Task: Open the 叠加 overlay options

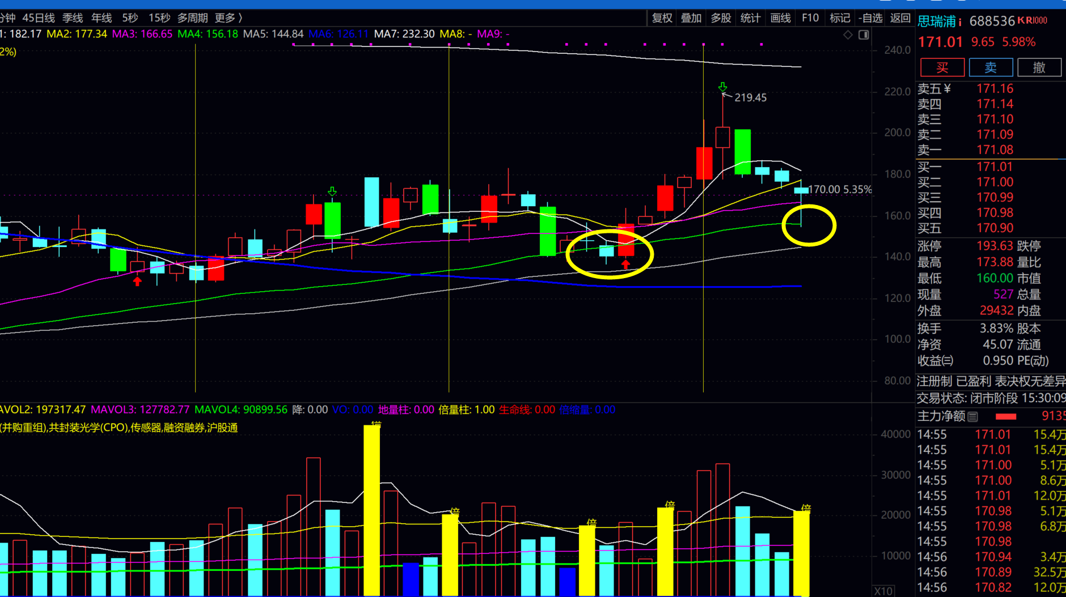Action: (691, 18)
